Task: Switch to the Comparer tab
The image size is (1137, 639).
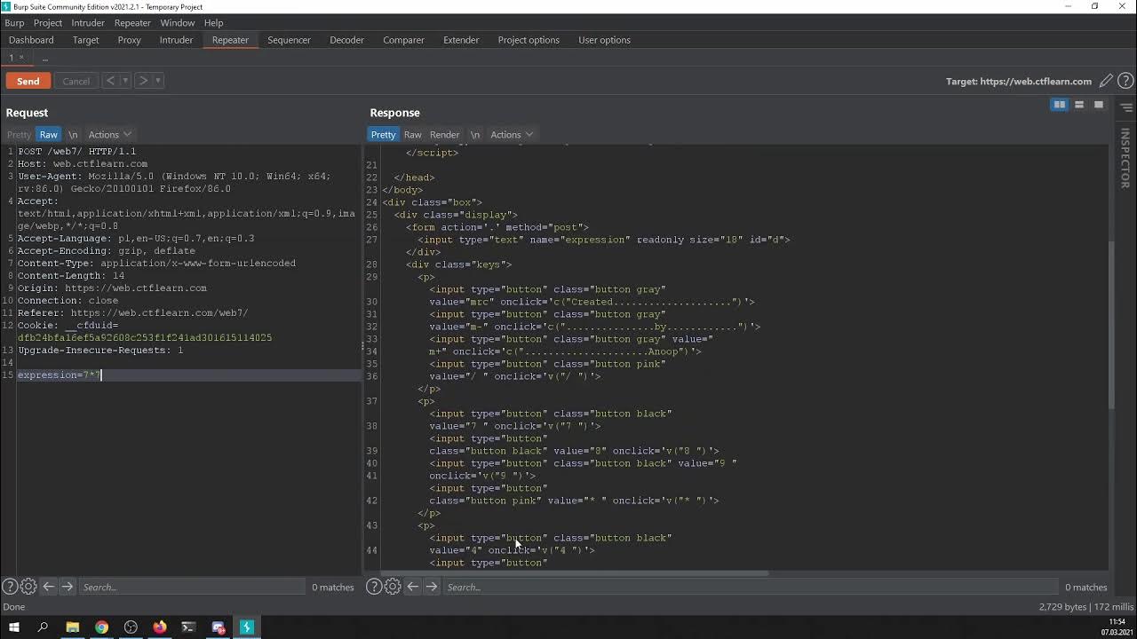Action: tap(403, 40)
